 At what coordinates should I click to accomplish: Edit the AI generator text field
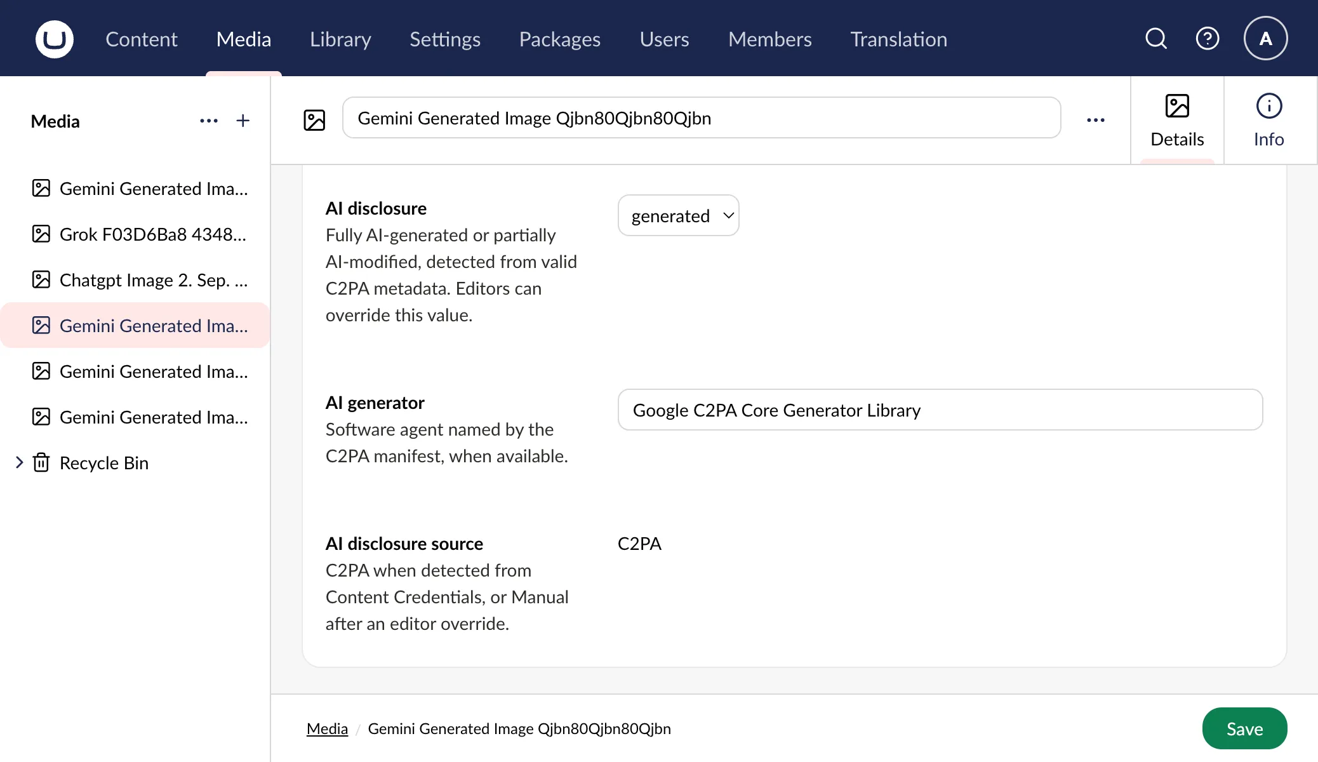click(940, 410)
